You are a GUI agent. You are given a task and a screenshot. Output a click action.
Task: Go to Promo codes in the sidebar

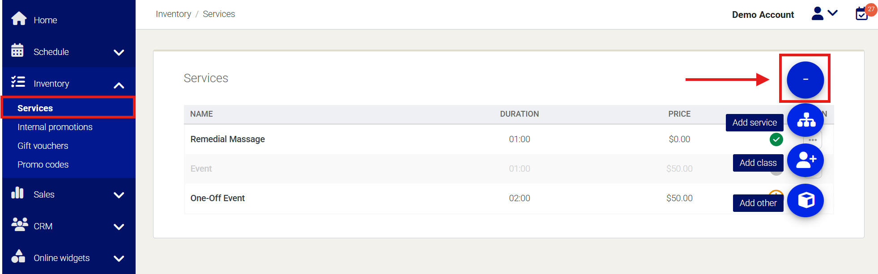[43, 164]
